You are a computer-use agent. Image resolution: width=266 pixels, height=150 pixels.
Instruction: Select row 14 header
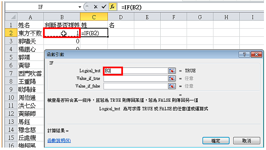click(11, 130)
